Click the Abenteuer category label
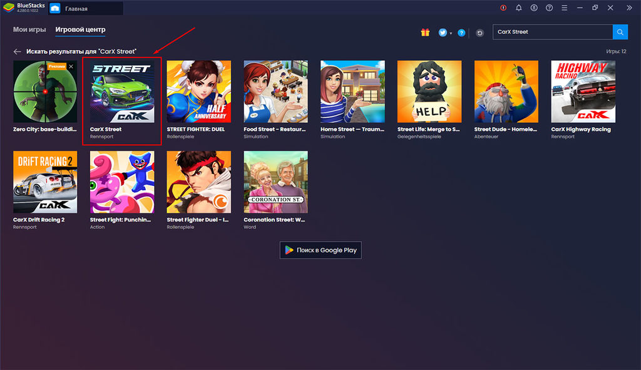 click(x=486, y=136)
